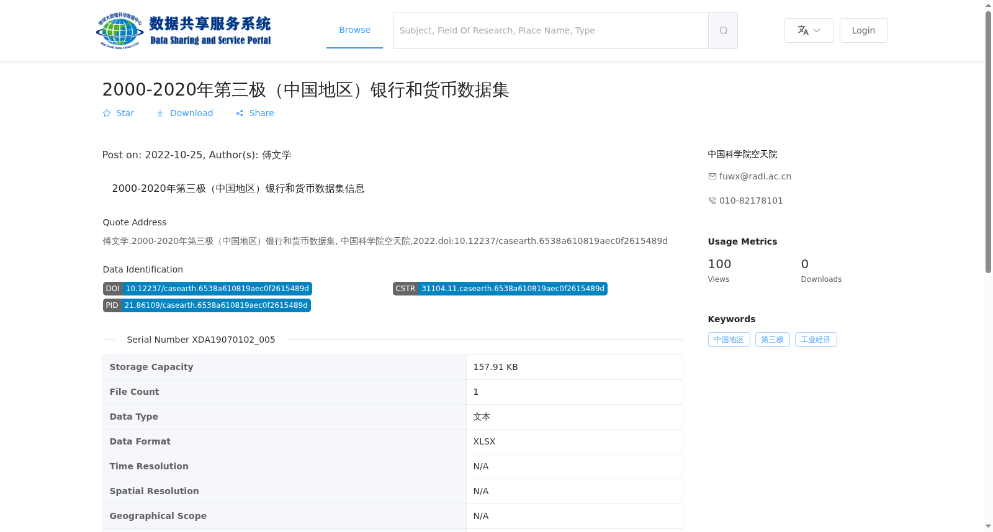Click the Post on date and author line
The width and height of the screenshot is (993, 532).
pyautogui.click(x=197, y=155)
